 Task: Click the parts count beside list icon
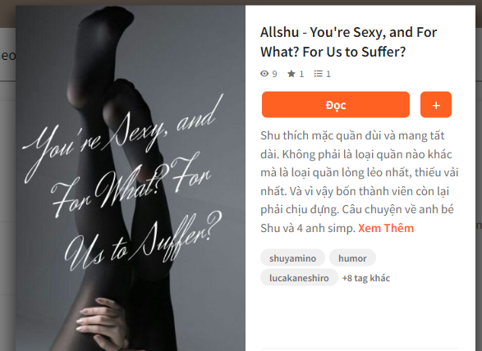point(328,74)
